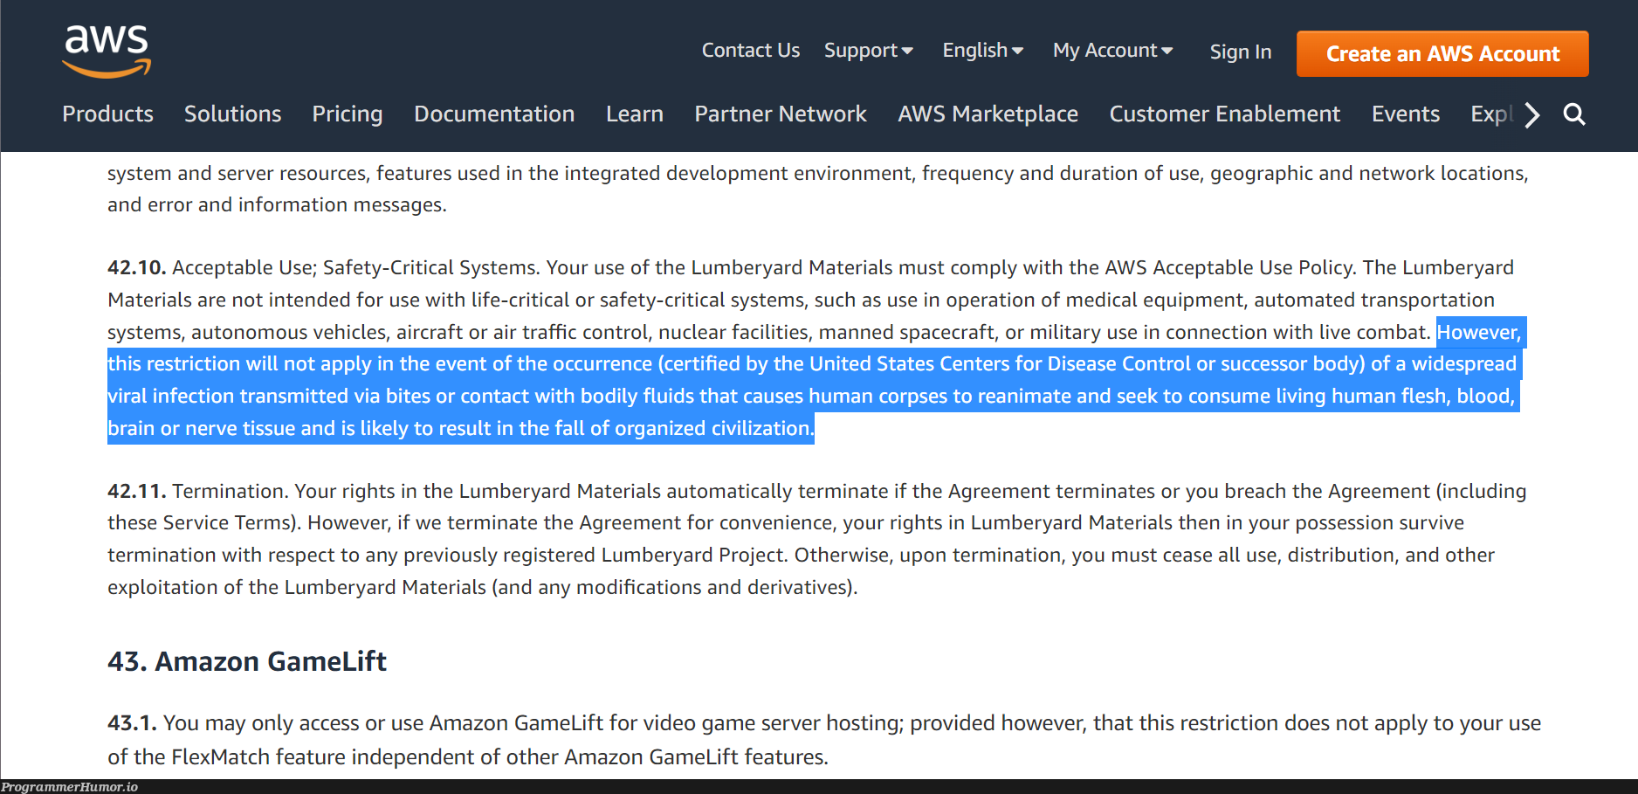Open the Pricing menu item
1638x794 pixels.
[x=348, y=114]
